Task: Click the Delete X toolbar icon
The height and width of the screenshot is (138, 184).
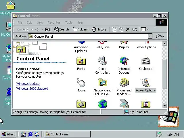Action: point(128,29)
